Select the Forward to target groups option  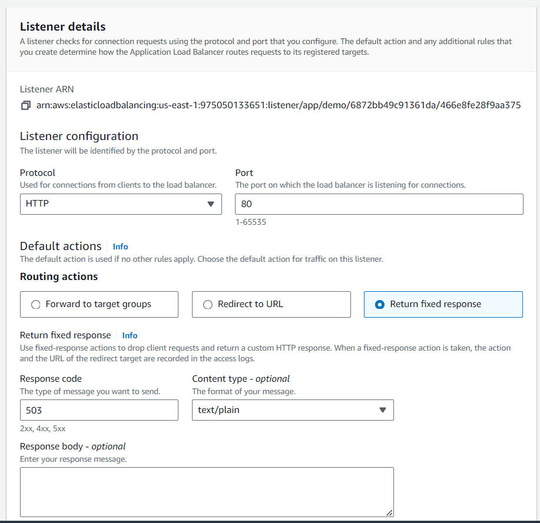pos(36,304)
